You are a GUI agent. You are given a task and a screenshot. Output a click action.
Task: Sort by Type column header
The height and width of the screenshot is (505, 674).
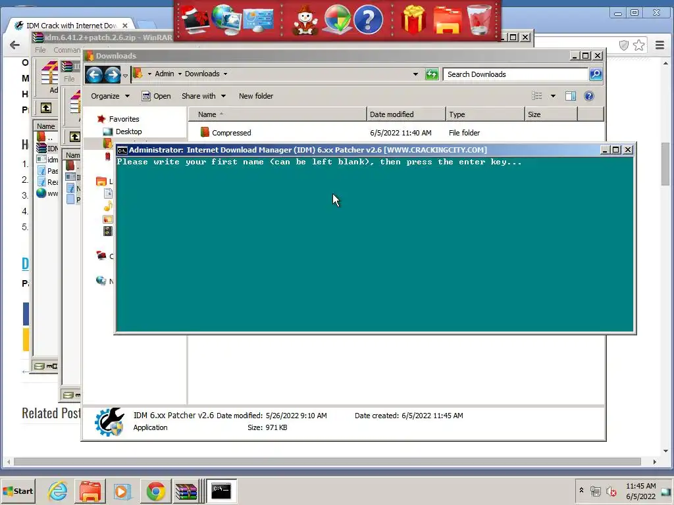(x=485, y=114)
